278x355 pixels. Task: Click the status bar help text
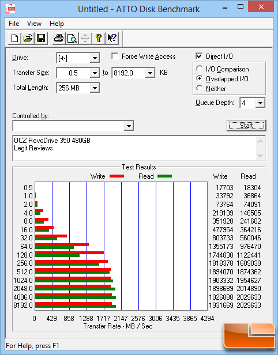(32, 346)
